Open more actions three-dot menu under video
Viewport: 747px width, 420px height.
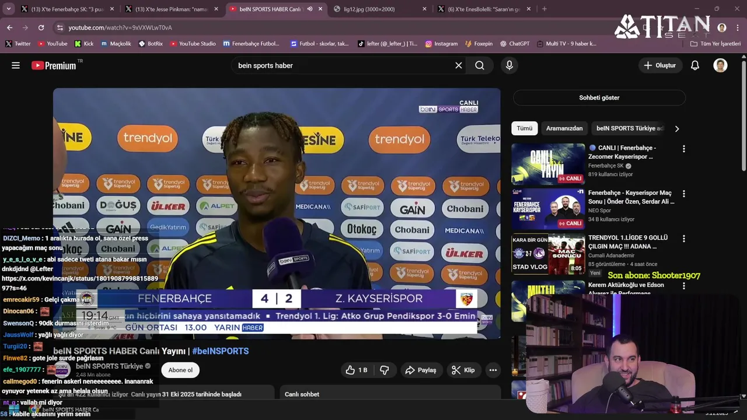pyautogui.click(x=493, y=370)
